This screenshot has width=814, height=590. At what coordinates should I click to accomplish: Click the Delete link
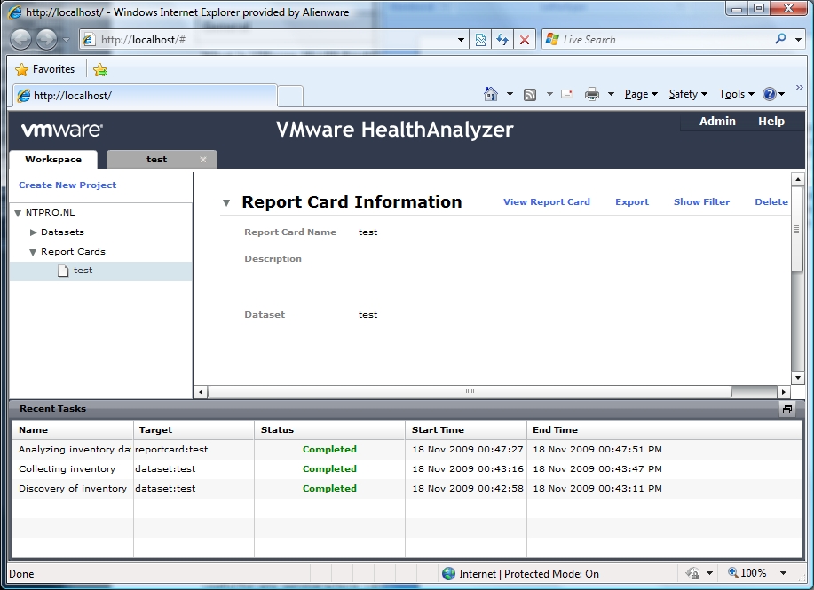click(x=771, y=202)
